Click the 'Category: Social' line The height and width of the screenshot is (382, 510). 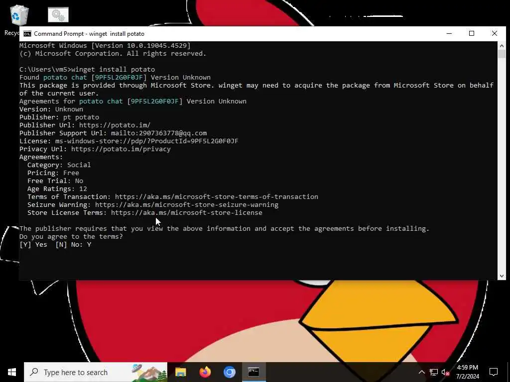[x=59, y=165]
